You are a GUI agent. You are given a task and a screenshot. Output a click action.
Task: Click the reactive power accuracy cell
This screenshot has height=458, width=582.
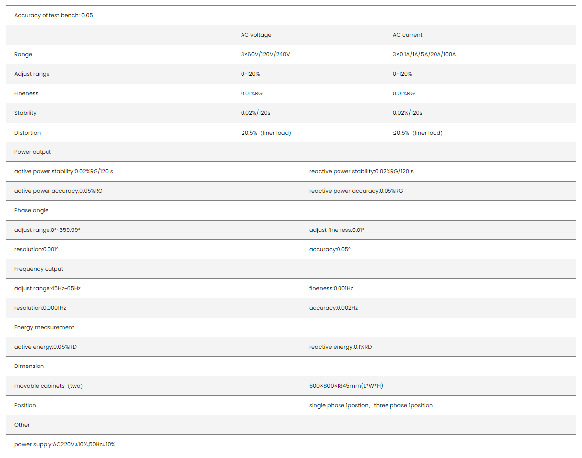click(356, 191)
